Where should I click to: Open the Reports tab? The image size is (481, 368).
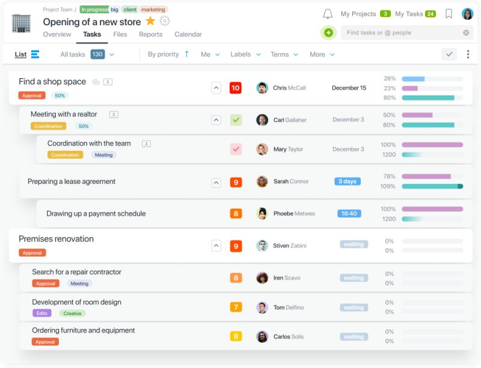pyautogui.click(x=151, y=34)
